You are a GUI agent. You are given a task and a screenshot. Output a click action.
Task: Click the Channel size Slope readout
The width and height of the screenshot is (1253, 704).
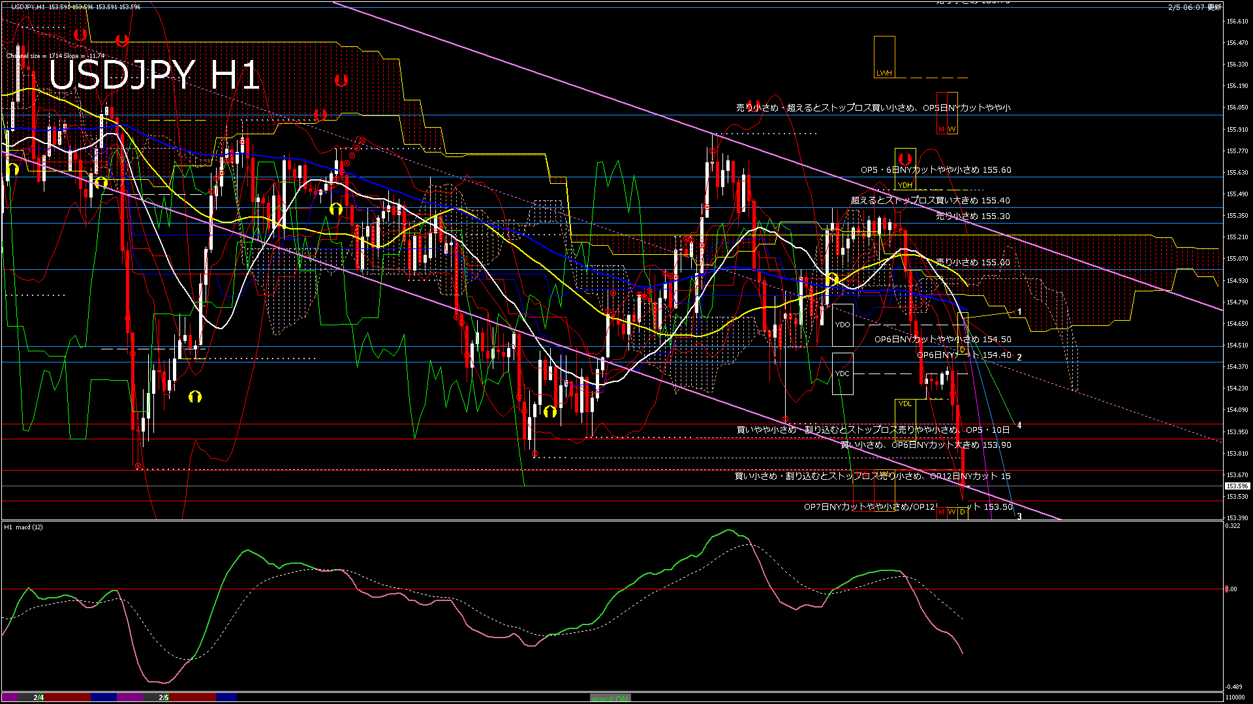55,56
